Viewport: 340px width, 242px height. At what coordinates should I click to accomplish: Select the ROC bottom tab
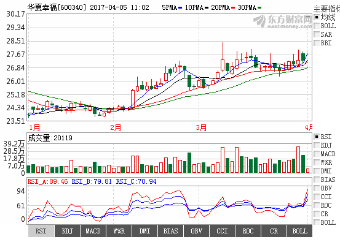[x=248, y=231]
